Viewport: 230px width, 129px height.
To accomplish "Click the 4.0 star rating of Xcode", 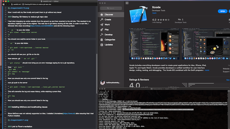I will coord(161,20).
